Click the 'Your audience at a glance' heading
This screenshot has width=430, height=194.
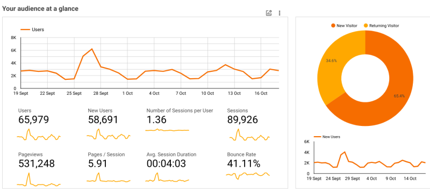(40, 9)
